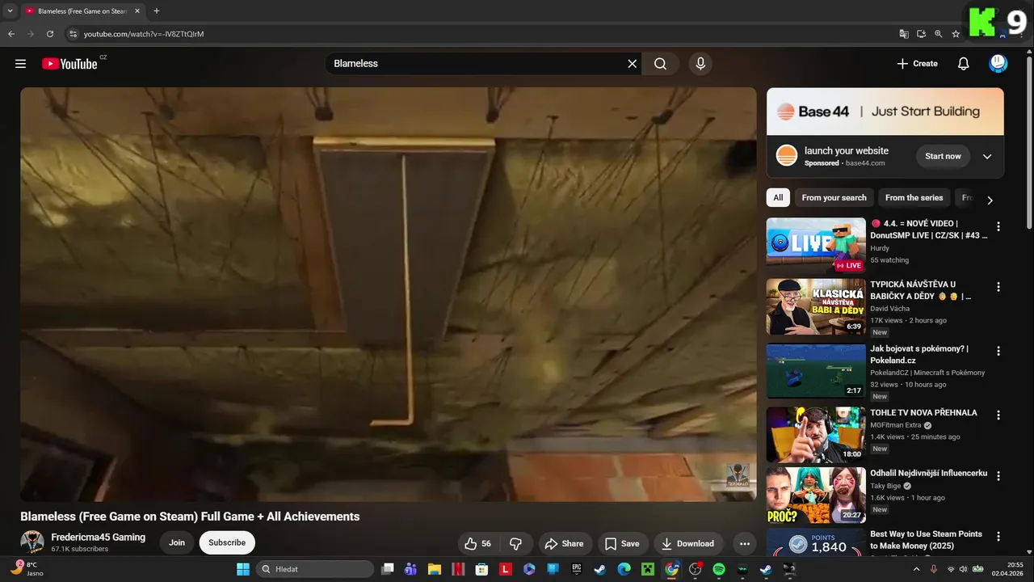Open volume control in system tray
1034x582 pixels.
pyautogui.click(x=963, y=569)
